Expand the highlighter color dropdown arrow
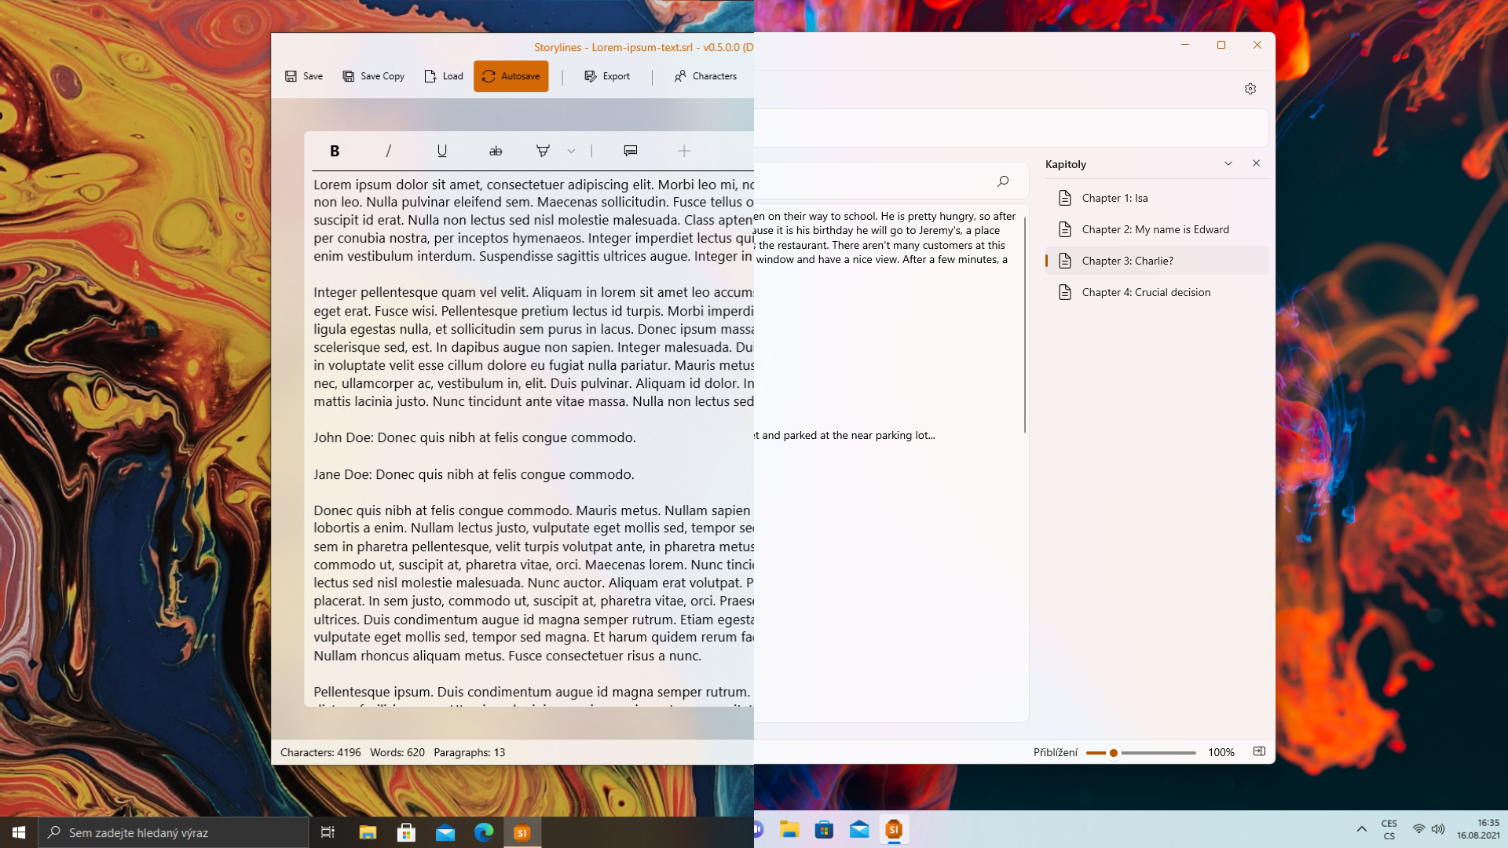1508x848 pixels. 571,151
